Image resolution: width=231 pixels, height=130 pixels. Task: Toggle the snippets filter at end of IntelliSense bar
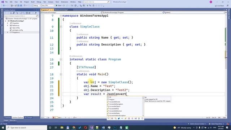142,118
